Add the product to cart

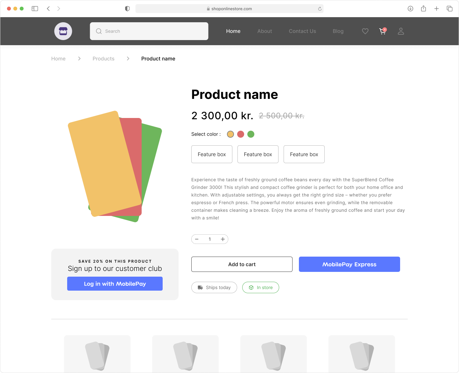click(x=242, y=264)
